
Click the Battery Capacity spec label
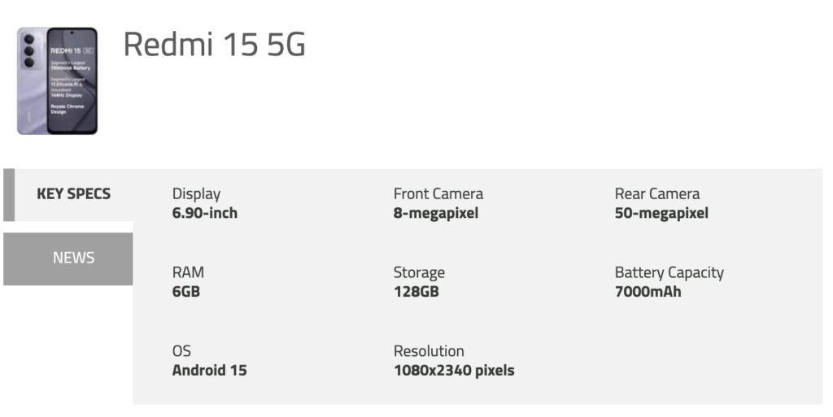[x=669, y=272]
